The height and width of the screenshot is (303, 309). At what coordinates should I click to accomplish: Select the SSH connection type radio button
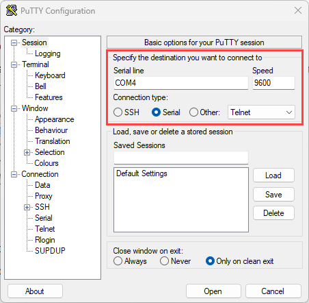(118, 112)
